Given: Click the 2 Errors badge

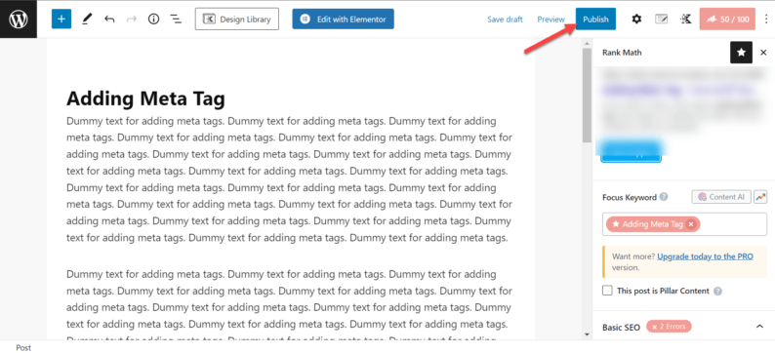Looking at the screenshot, I should tap(669, 327).
